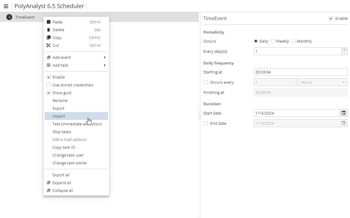Click the Cut scissors icon
Screen dimensions: 350x218
(49, 45)
